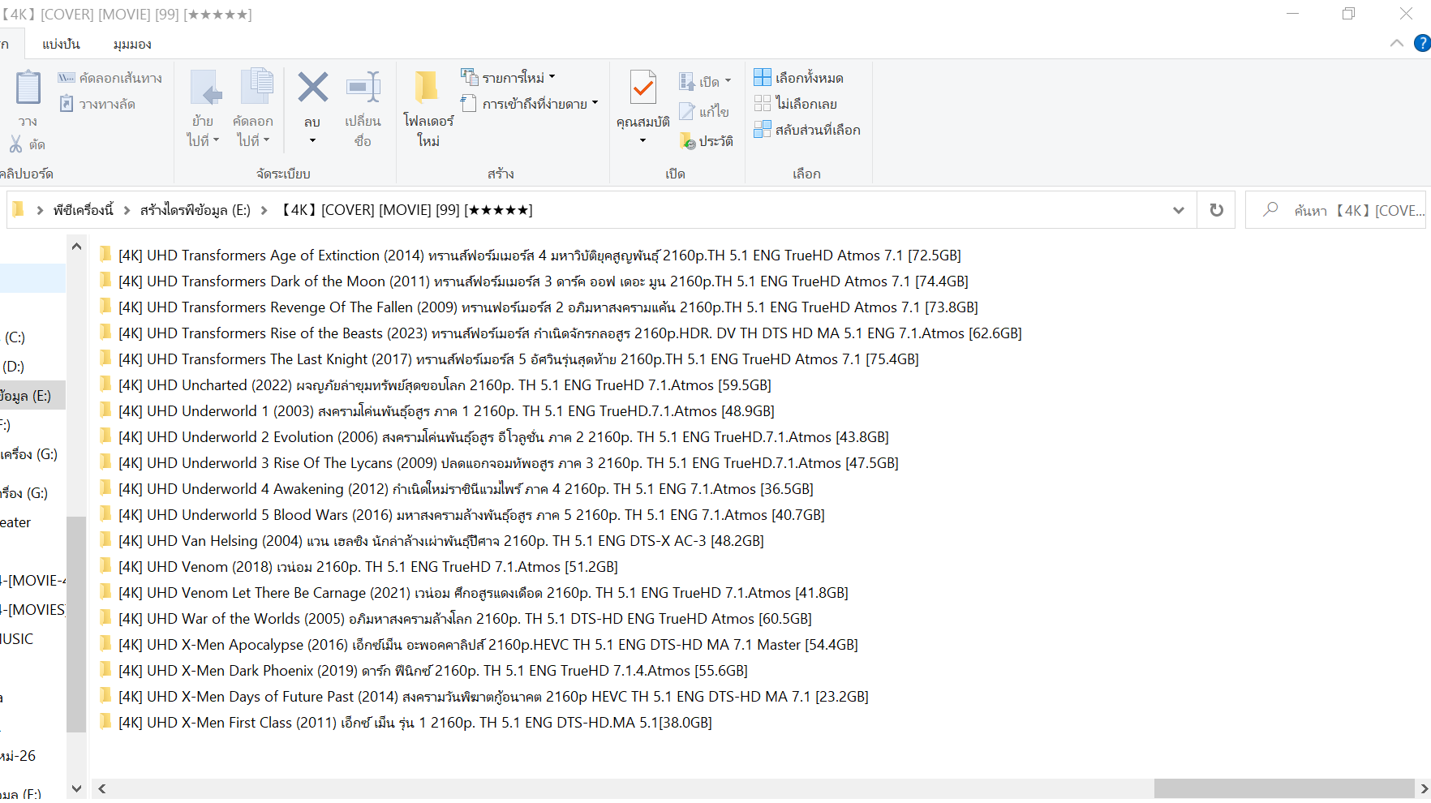Click Select none (ไม่เลือกเลย)
Screen dimensions: 1431x803
795,104
